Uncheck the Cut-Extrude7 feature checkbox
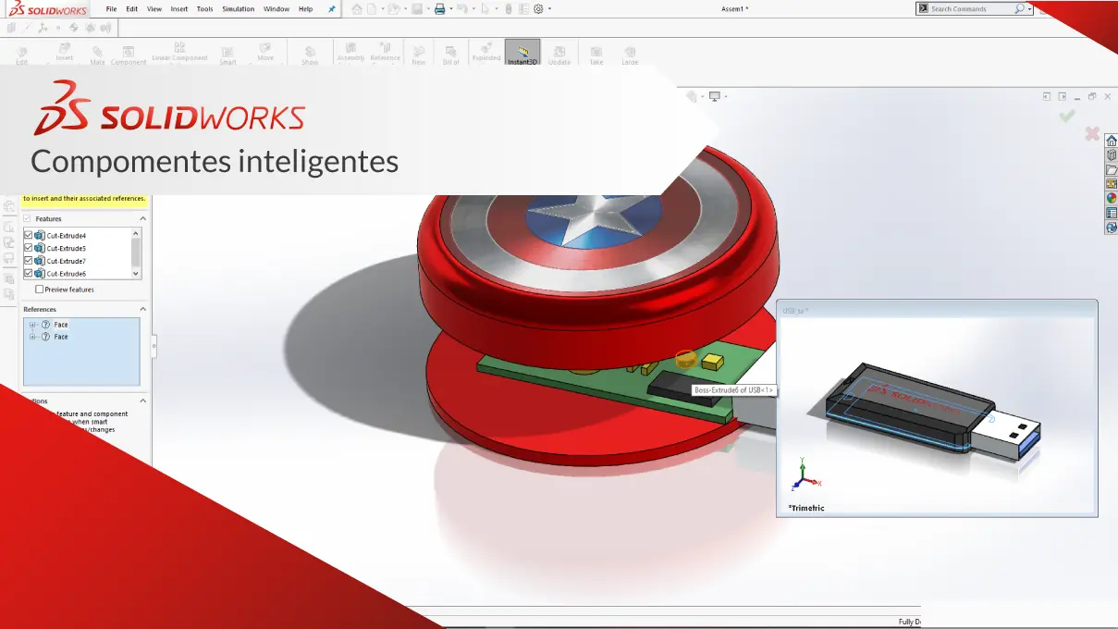 [x=28, y=261]
